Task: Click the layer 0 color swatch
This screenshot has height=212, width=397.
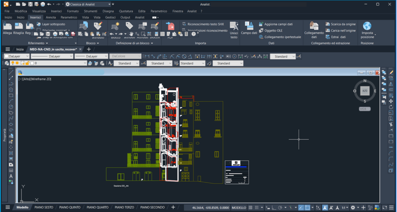Action: pos(32,63)
